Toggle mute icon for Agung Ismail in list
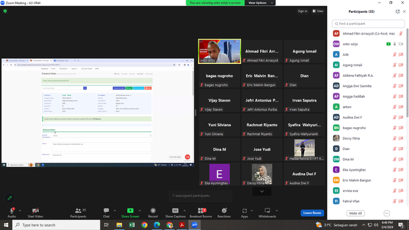 (x=395, y=65)
